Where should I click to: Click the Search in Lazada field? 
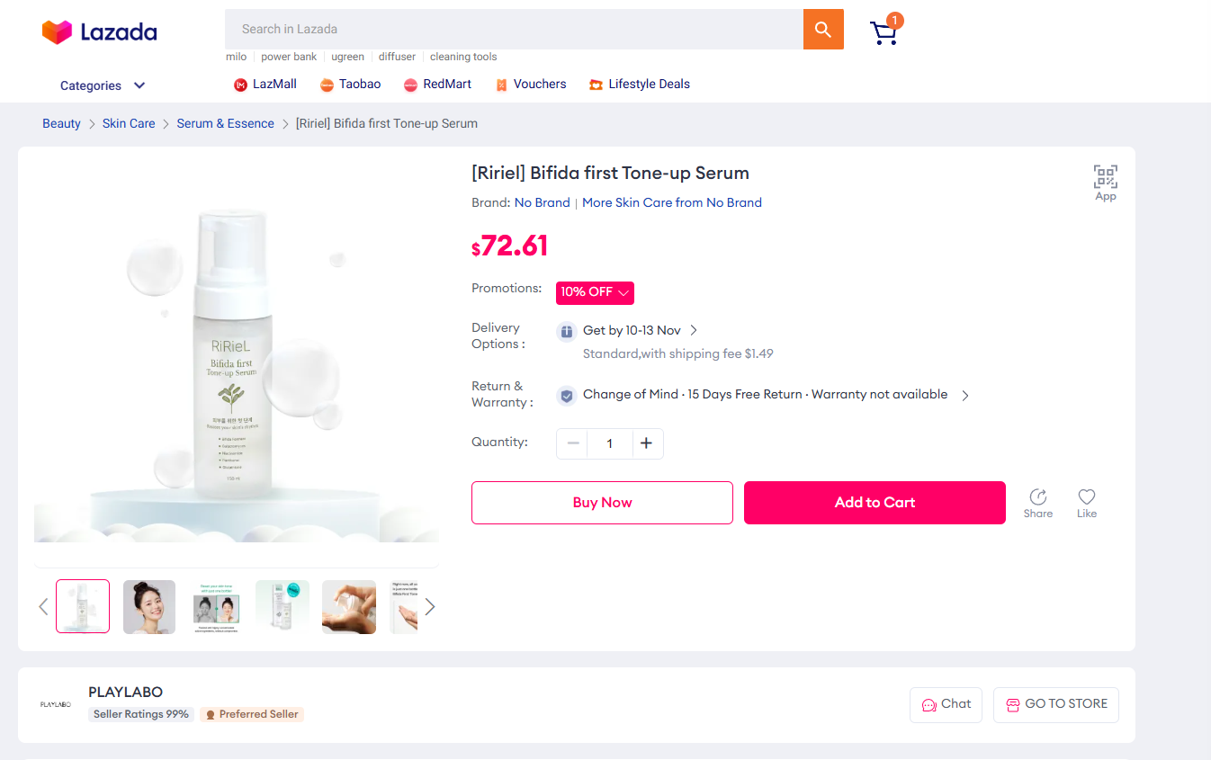(x=513, y=29)
